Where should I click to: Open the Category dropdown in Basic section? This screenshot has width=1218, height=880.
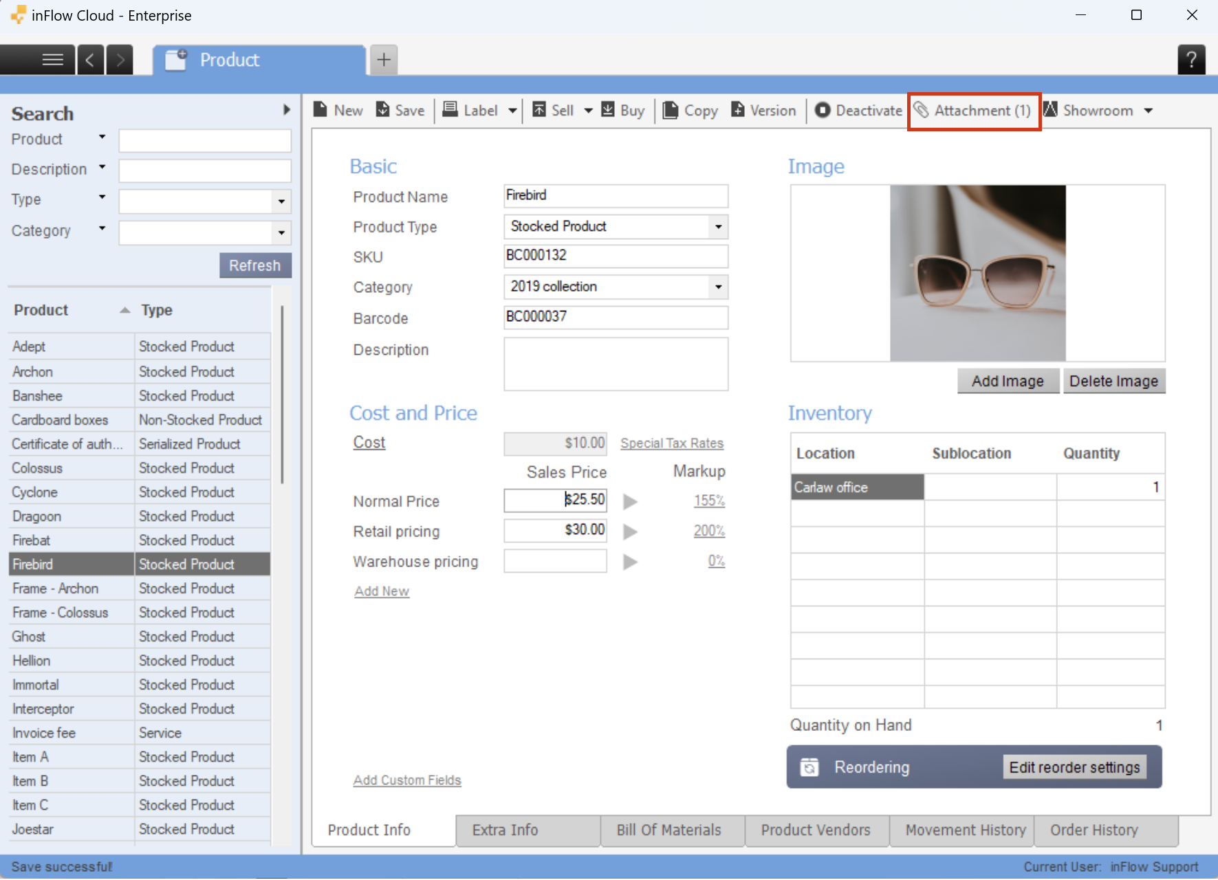[x=718, y=287]
